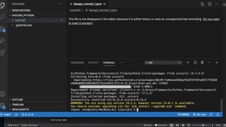Screen dimensions: 226x127
Task: Expand the tutorial1 folder
Action: pyautogui.click(x=37, y=20)
